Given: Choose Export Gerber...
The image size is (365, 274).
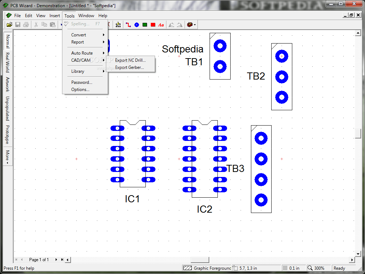Looking at the screenshot, I should 130,67.
